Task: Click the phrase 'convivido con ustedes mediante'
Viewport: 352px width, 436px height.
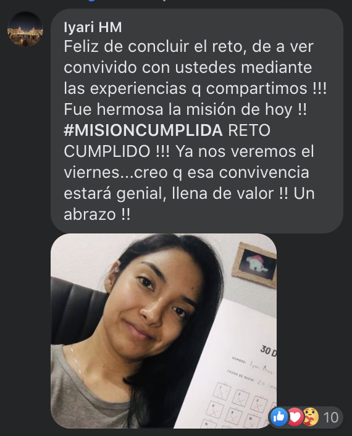Action: (188, 67)
